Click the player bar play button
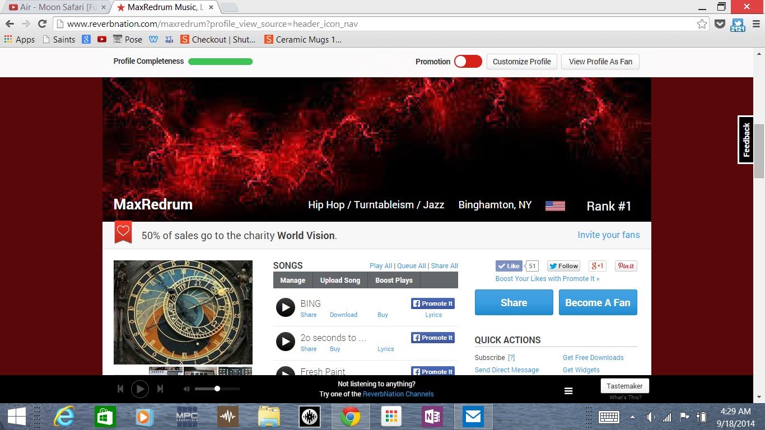Screen dimensions: 765x430 (x=139, y=389)
